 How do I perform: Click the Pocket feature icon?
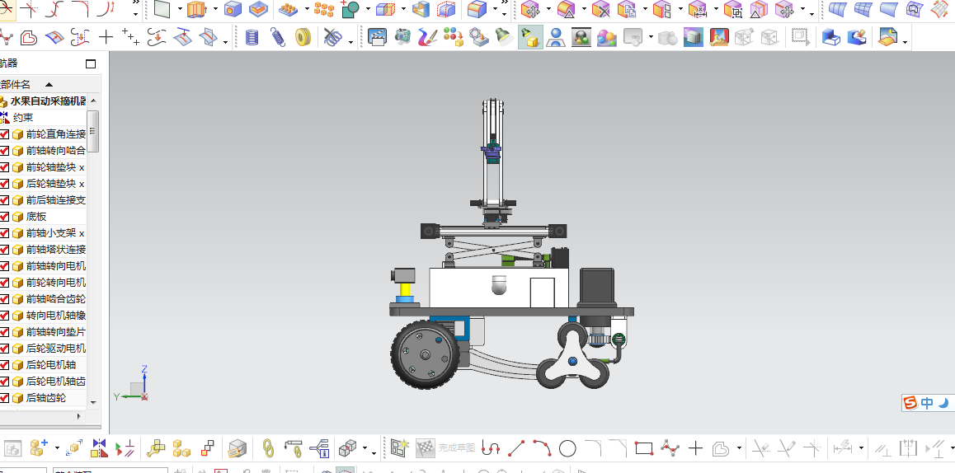[258, 8]
